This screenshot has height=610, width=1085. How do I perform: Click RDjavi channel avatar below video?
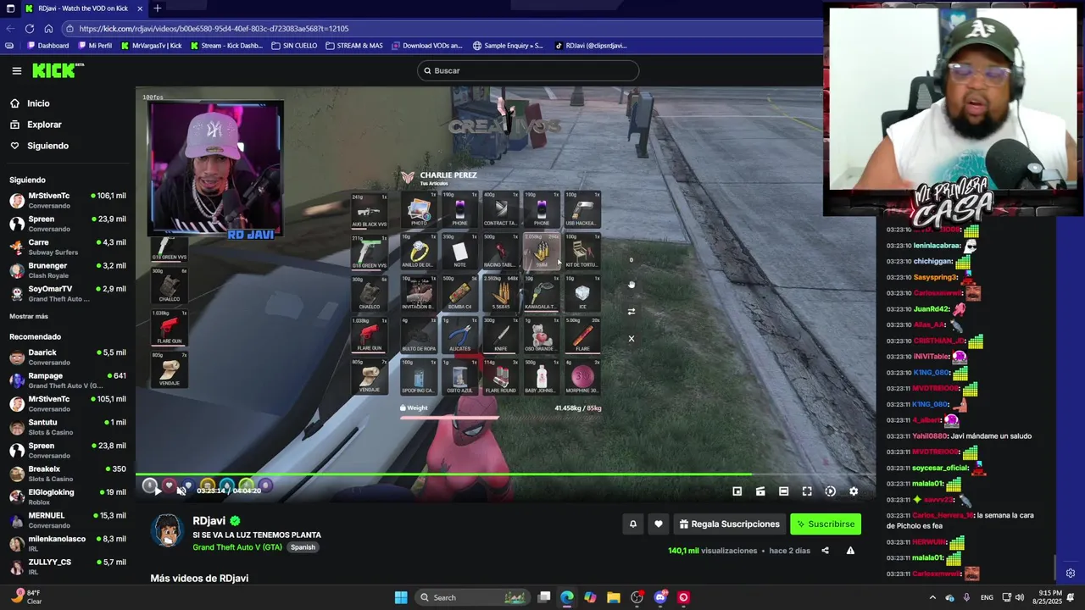(167, 530)
